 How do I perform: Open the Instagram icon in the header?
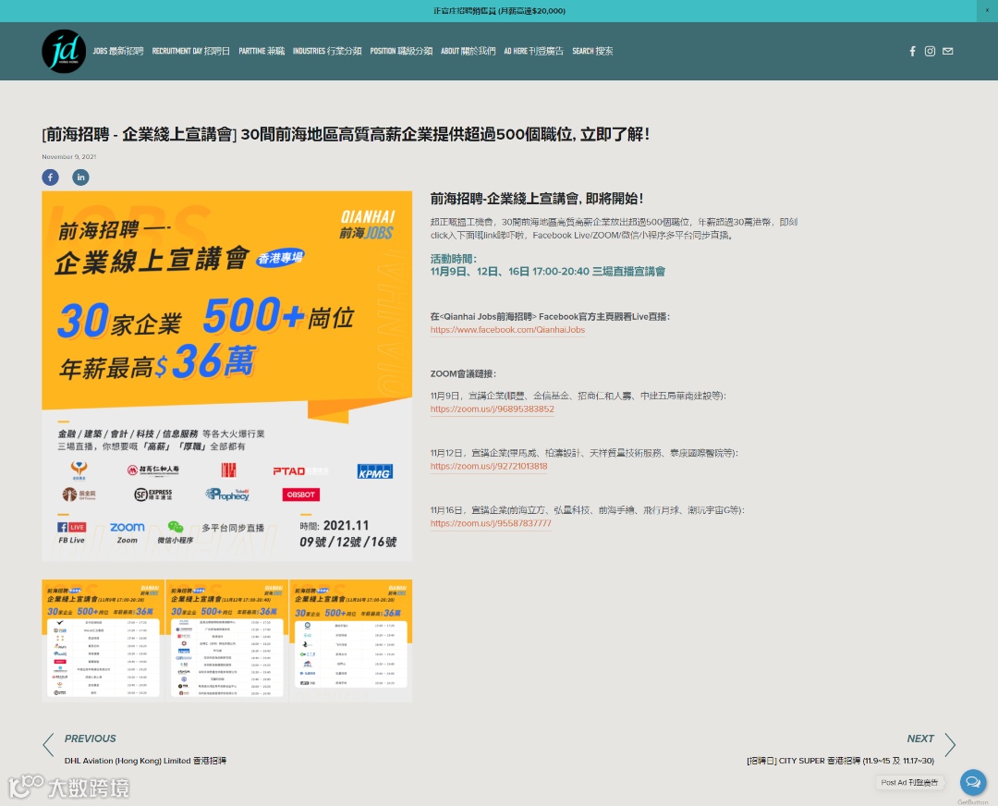point(930,52)
